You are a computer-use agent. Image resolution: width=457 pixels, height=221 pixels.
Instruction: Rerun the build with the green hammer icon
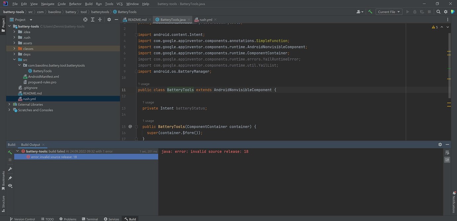coord(10,152)
